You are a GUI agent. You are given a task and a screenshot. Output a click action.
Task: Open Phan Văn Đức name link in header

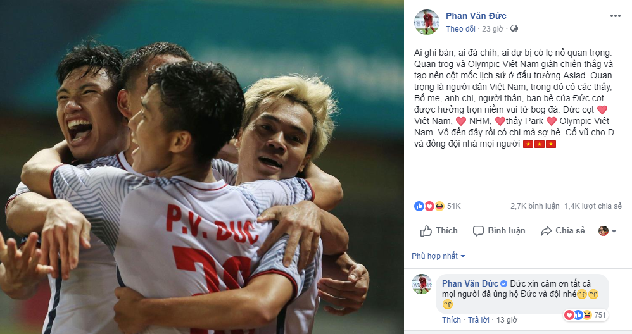pos(476,16)
